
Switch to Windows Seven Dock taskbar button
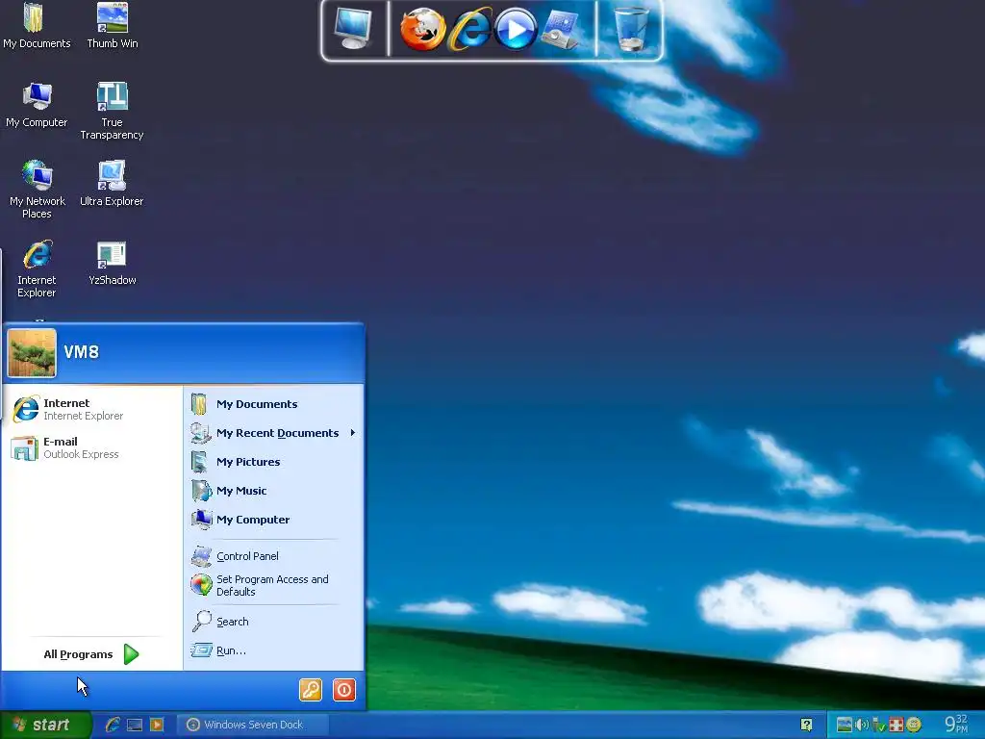pyautogui.click(x=251, y=726)
